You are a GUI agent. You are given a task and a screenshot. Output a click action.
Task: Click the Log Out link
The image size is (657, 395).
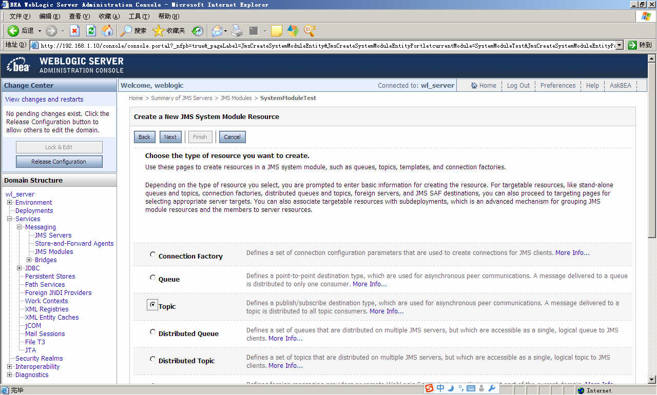[x=518, y=86]
